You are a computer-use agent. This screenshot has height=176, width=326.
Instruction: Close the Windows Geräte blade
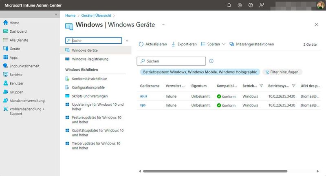pos(317,25)
